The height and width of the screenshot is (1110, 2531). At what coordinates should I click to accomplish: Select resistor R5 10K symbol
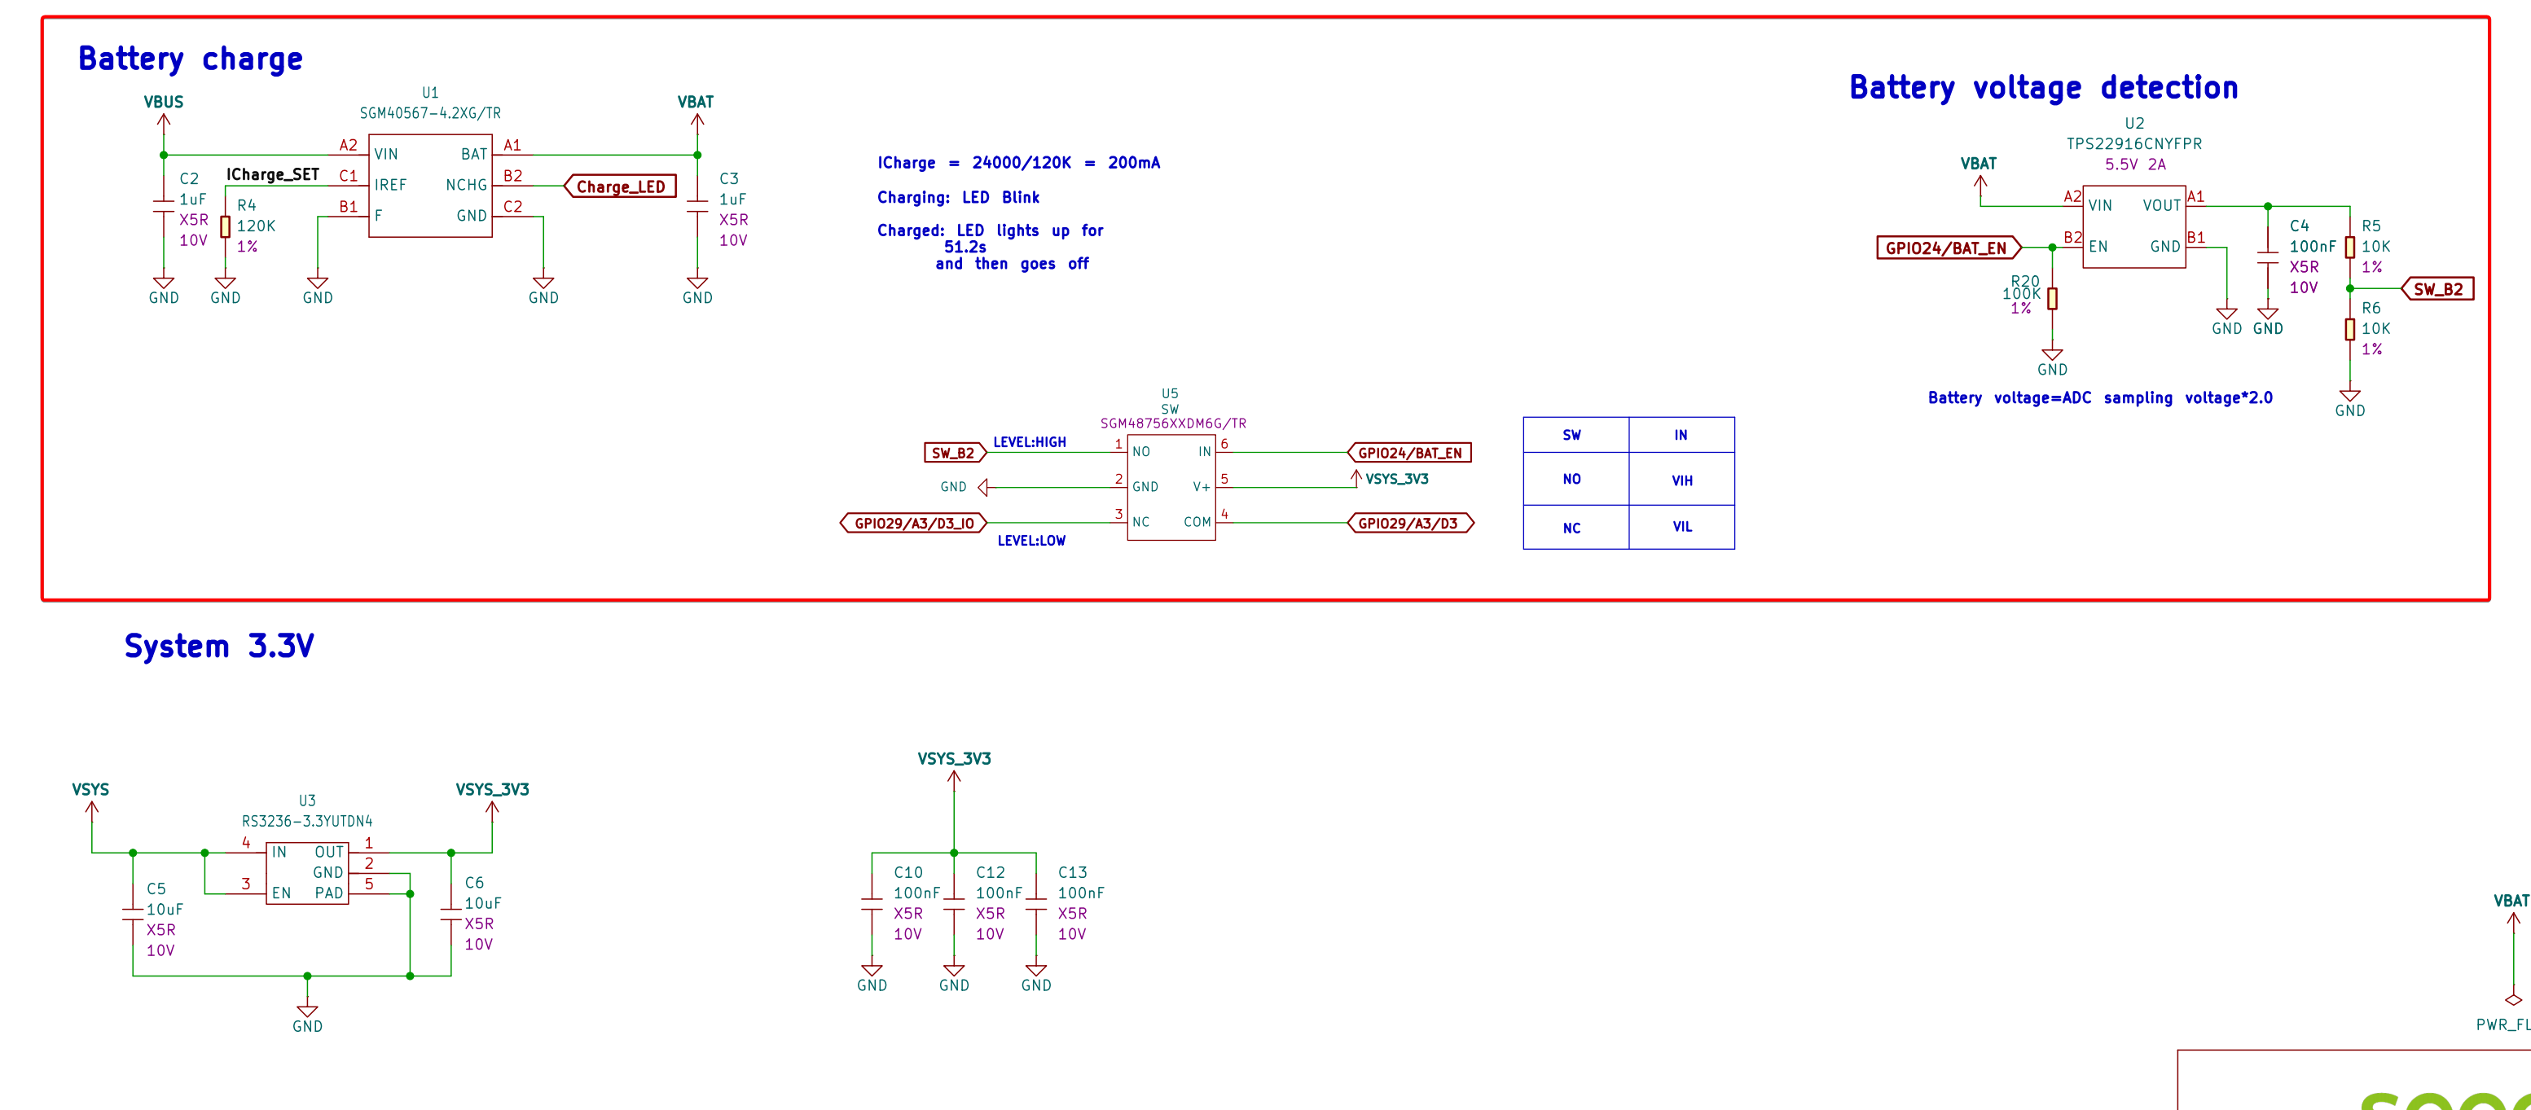(2350, 247)
